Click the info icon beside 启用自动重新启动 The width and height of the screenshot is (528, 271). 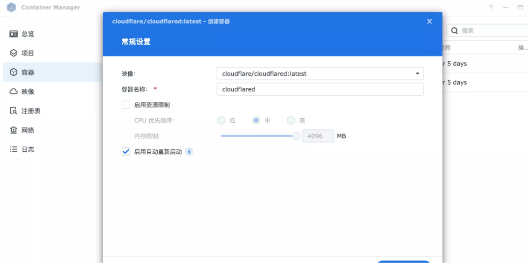pos(189,152)
